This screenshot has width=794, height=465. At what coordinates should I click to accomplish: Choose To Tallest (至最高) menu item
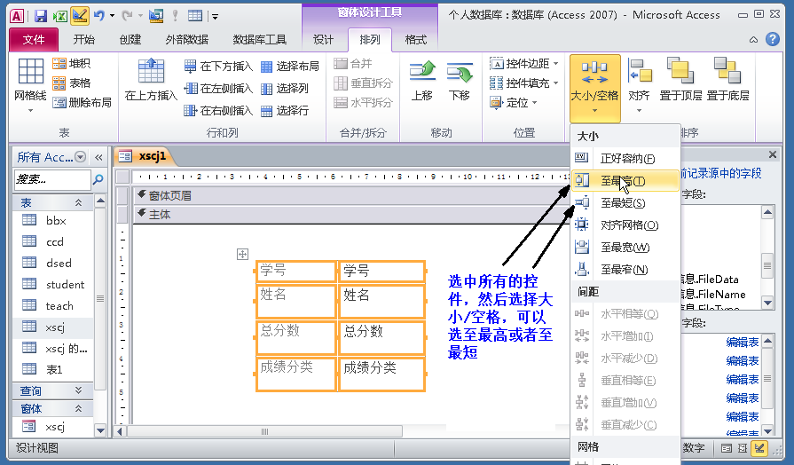point(625,181)
